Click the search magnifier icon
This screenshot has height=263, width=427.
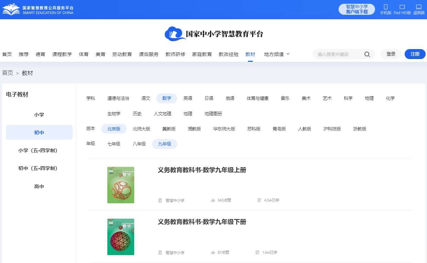click(367, 54)
